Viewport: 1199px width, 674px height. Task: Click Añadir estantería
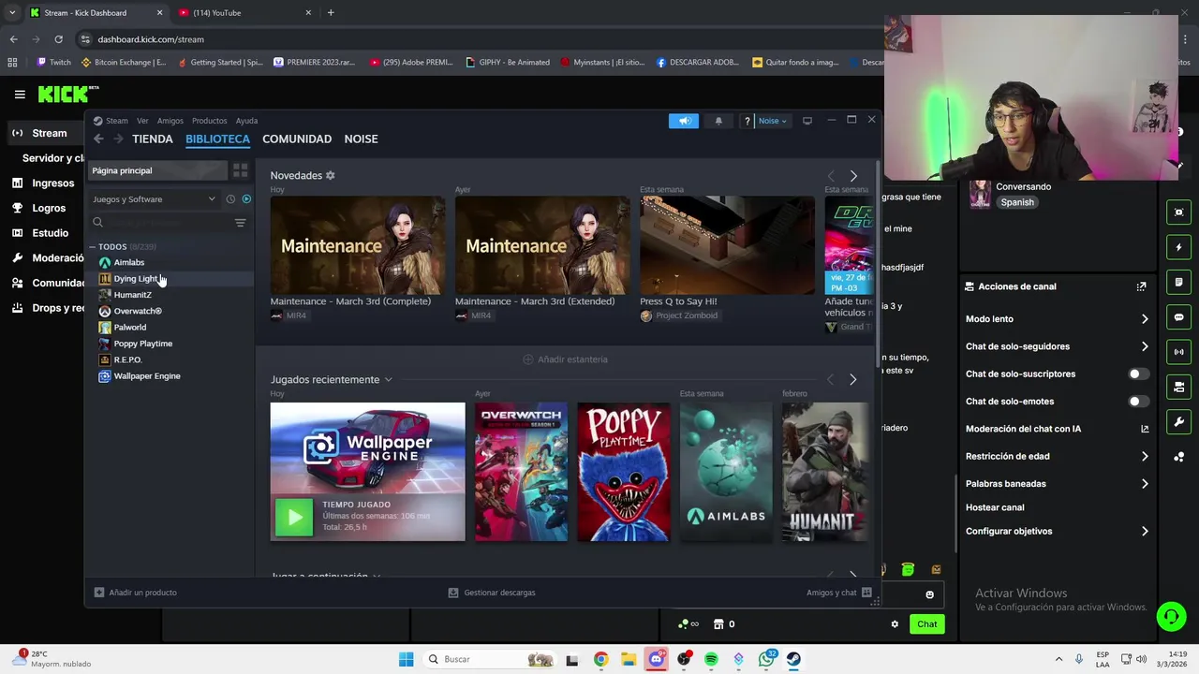pyautogui.click(x=565, y=359)
